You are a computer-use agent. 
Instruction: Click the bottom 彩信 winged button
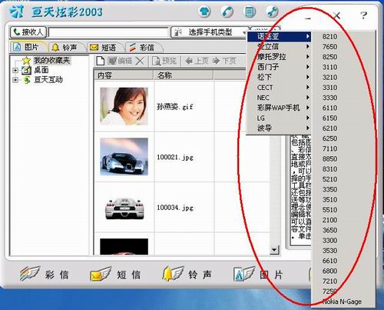tap(45, 274)
